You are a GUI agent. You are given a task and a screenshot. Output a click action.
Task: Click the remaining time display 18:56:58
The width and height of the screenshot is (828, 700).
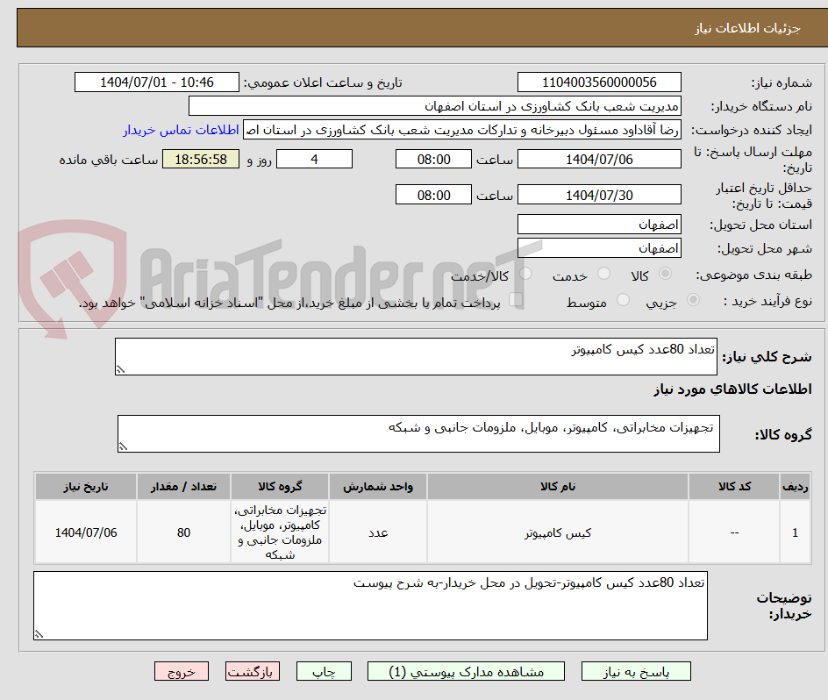200,160
